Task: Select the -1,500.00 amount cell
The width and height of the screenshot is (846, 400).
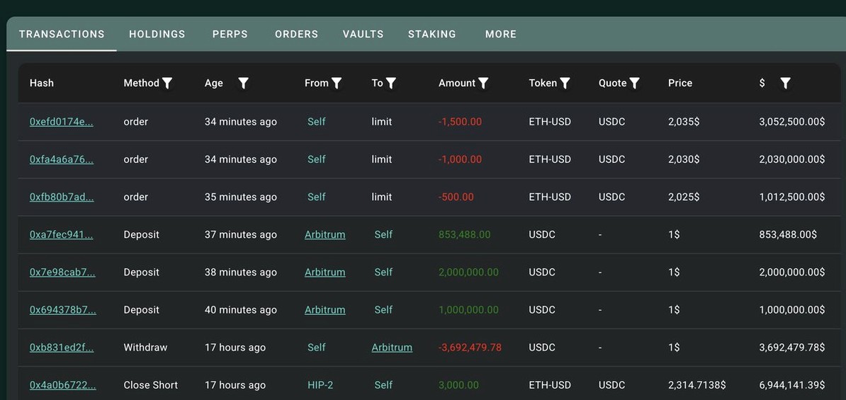Action: (461, 122)
